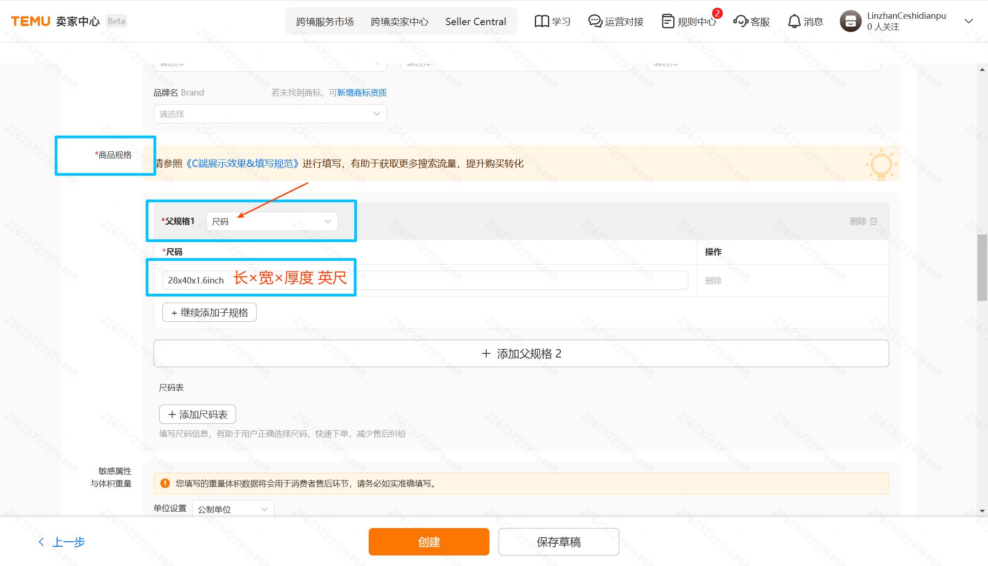This screenshot has height=566, width=988.
Task: Expand the LinzhanCeshidianpu account menu
Action: pos(969,21)
